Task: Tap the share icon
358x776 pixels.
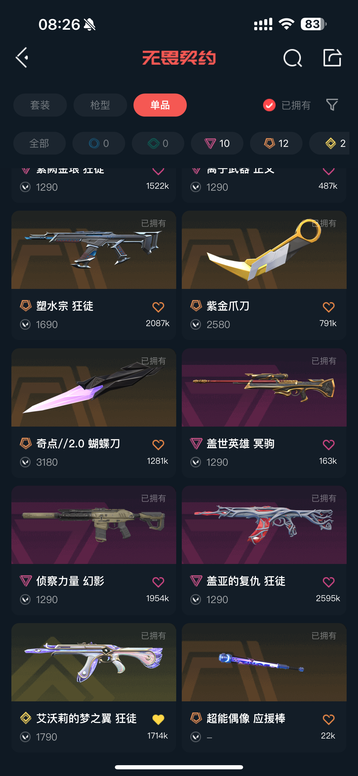Action: [332, 57]
